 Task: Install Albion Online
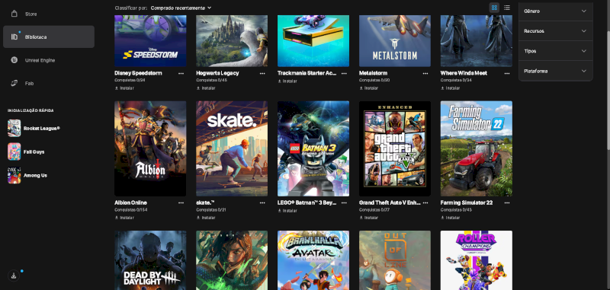coord(124,218)
